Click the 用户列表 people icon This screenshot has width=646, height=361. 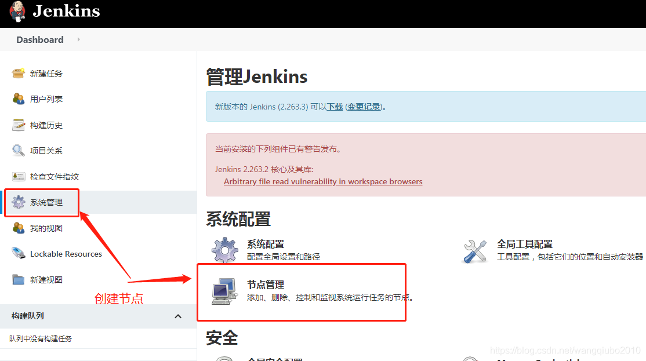pyautogui.click(x=18, y=99)
